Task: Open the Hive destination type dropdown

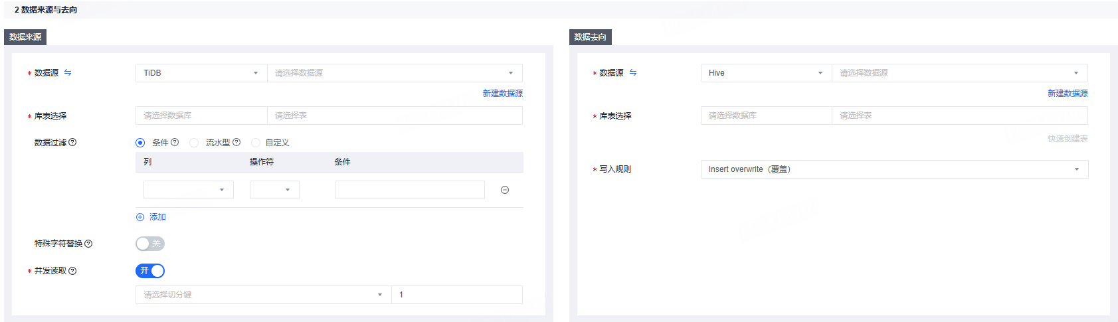Action: coord(766,73)
